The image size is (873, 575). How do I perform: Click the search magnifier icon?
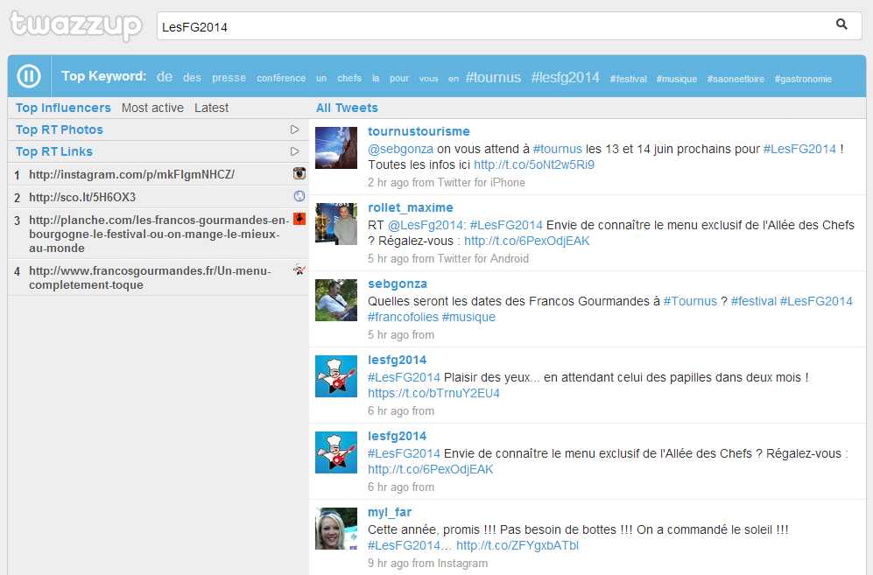pos(841,25)
